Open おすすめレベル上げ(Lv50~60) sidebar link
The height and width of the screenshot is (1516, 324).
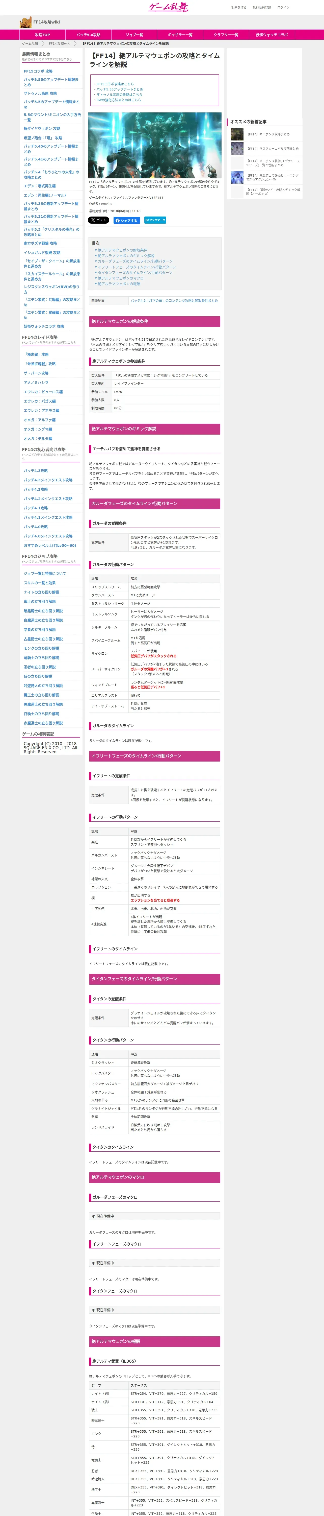50,546
